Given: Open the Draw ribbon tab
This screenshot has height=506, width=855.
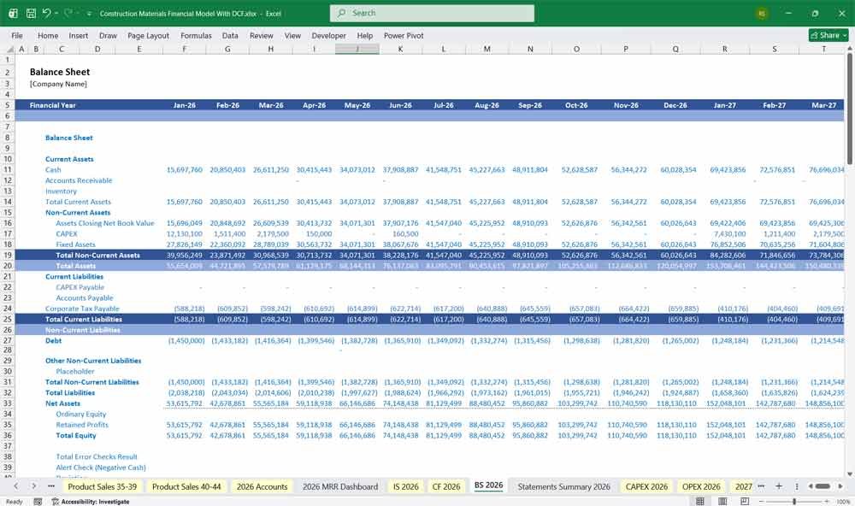Looking at the screenshot, I should click(108, 35).
